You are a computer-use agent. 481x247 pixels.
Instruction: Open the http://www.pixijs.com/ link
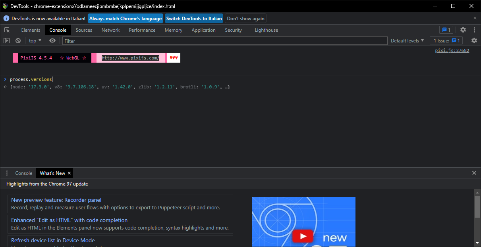tap(131, 58)
